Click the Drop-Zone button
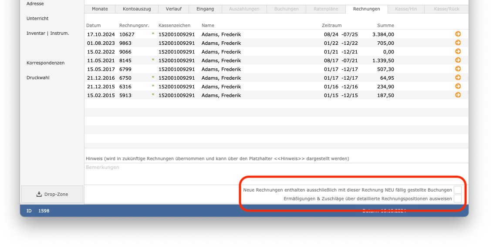Viewport: 493px width, 249px height. [x=52, y=194]
